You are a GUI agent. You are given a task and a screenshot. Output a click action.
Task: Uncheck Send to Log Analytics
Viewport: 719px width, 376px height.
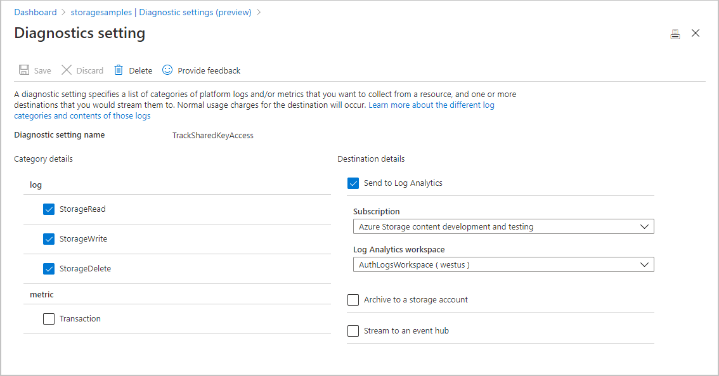[x=353, y=183]
